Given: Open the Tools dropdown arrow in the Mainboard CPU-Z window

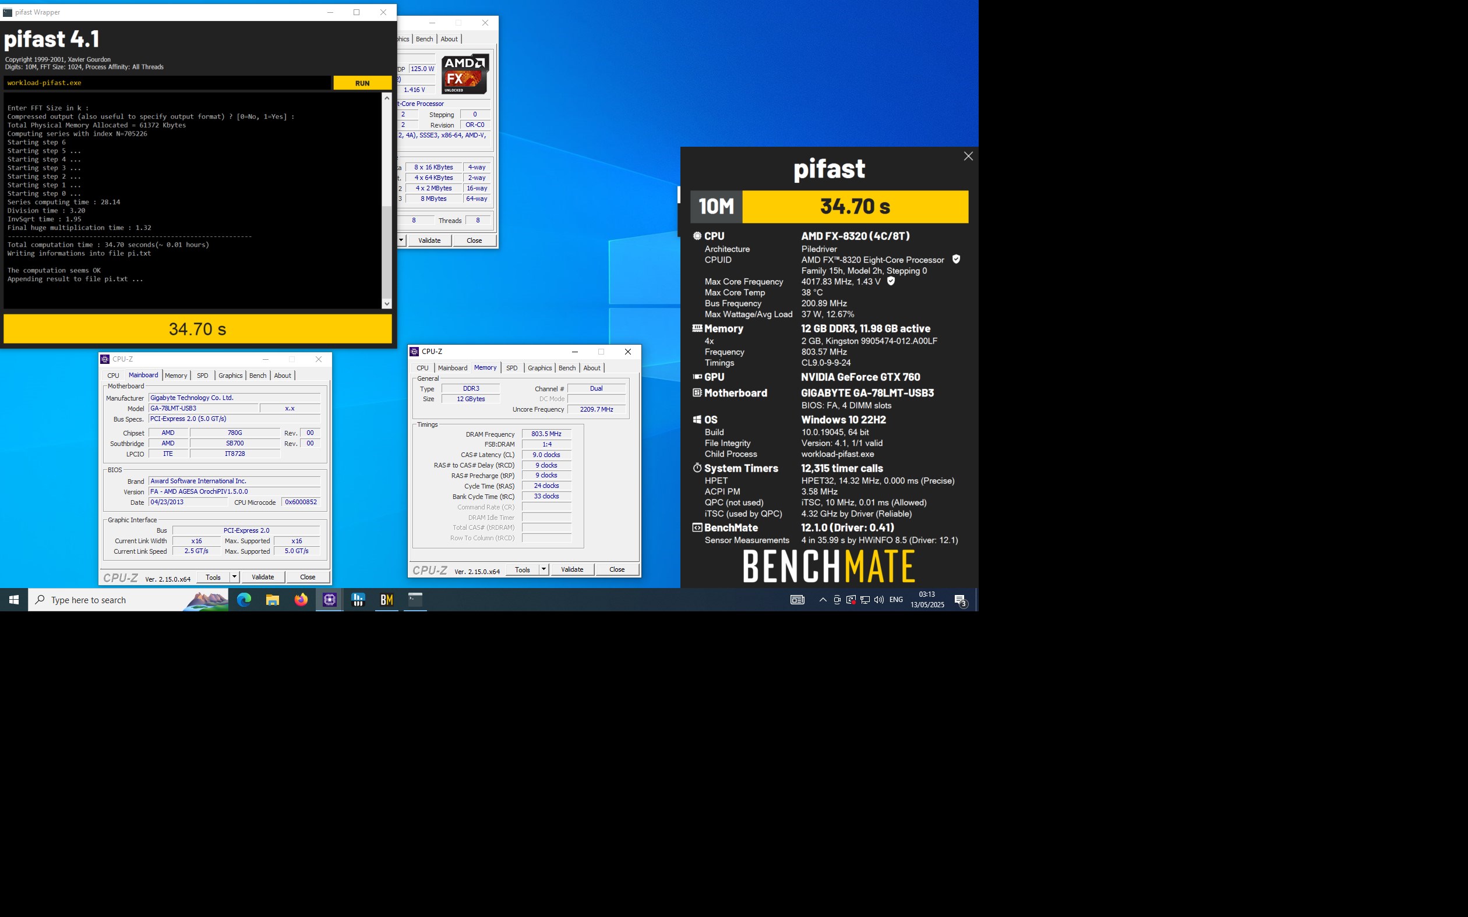Looking at the screenshot, I should pyautogui.click(x=234, y=577).
